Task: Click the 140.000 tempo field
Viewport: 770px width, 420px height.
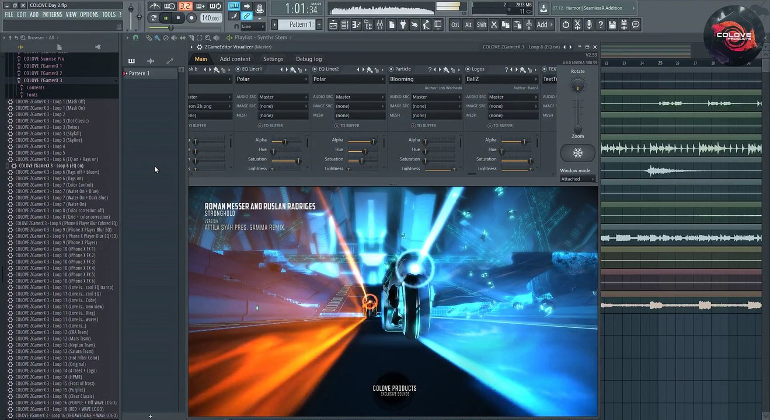Action: coord(210,18)
